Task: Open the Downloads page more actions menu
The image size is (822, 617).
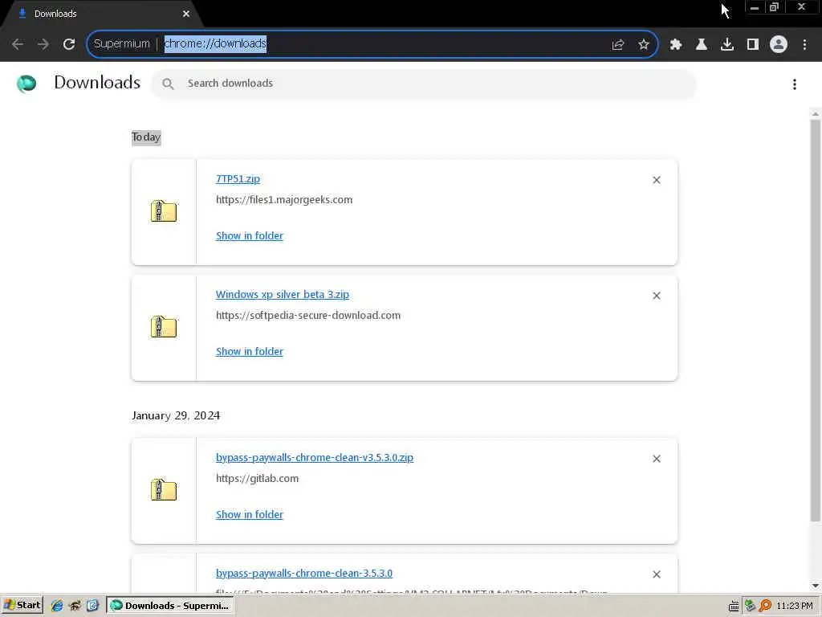Action: [x=795, y=84]
